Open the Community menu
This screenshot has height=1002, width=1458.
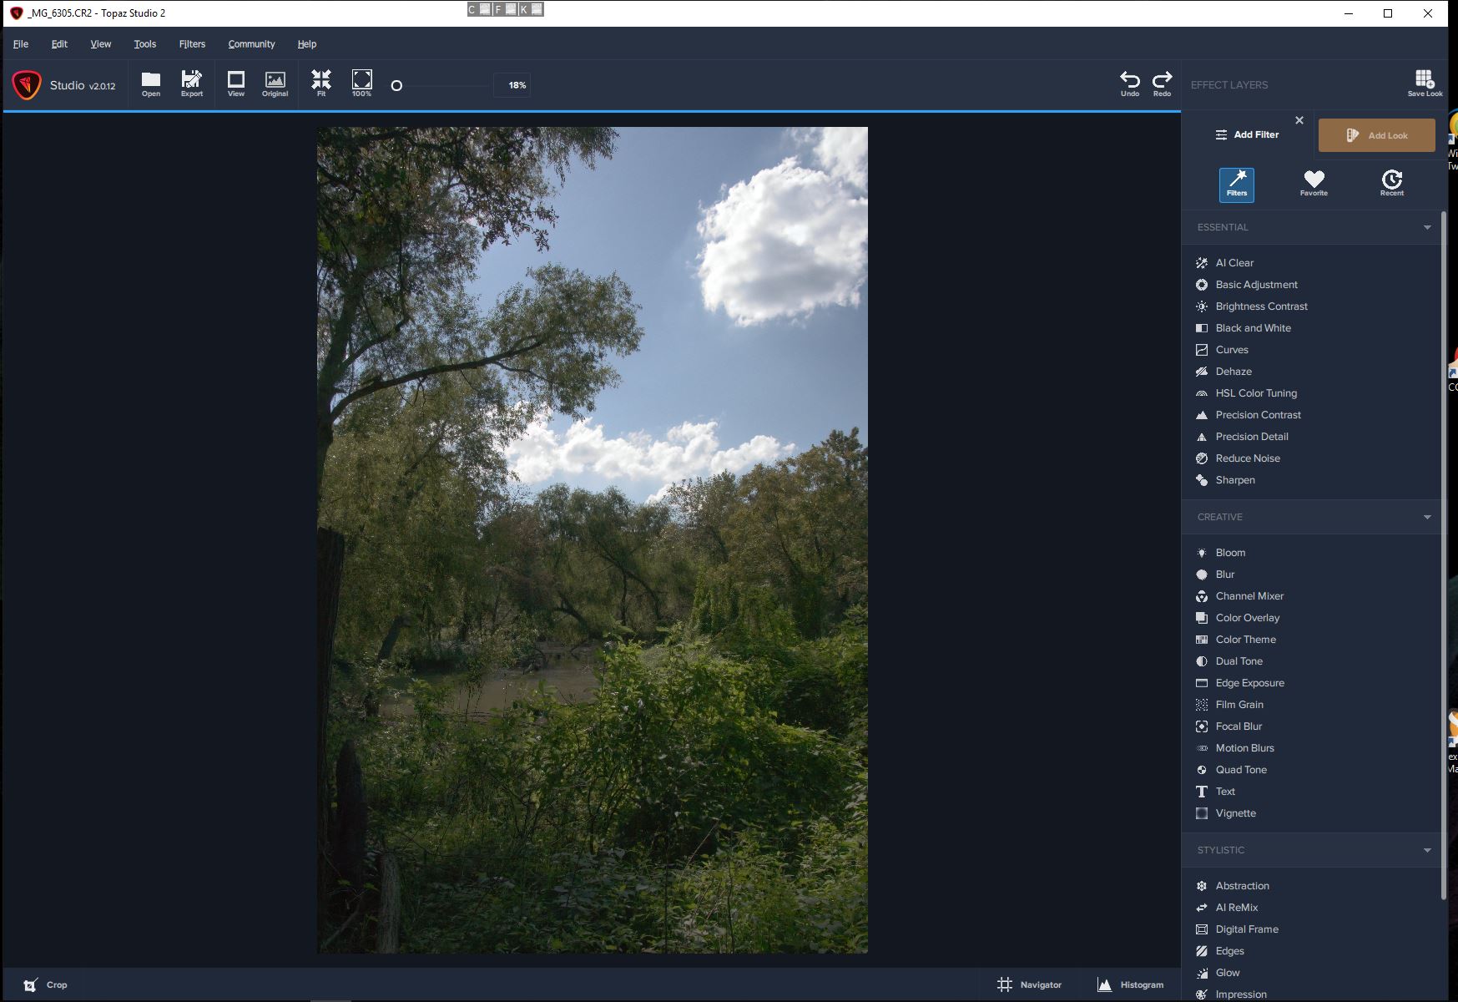point(251,44)
